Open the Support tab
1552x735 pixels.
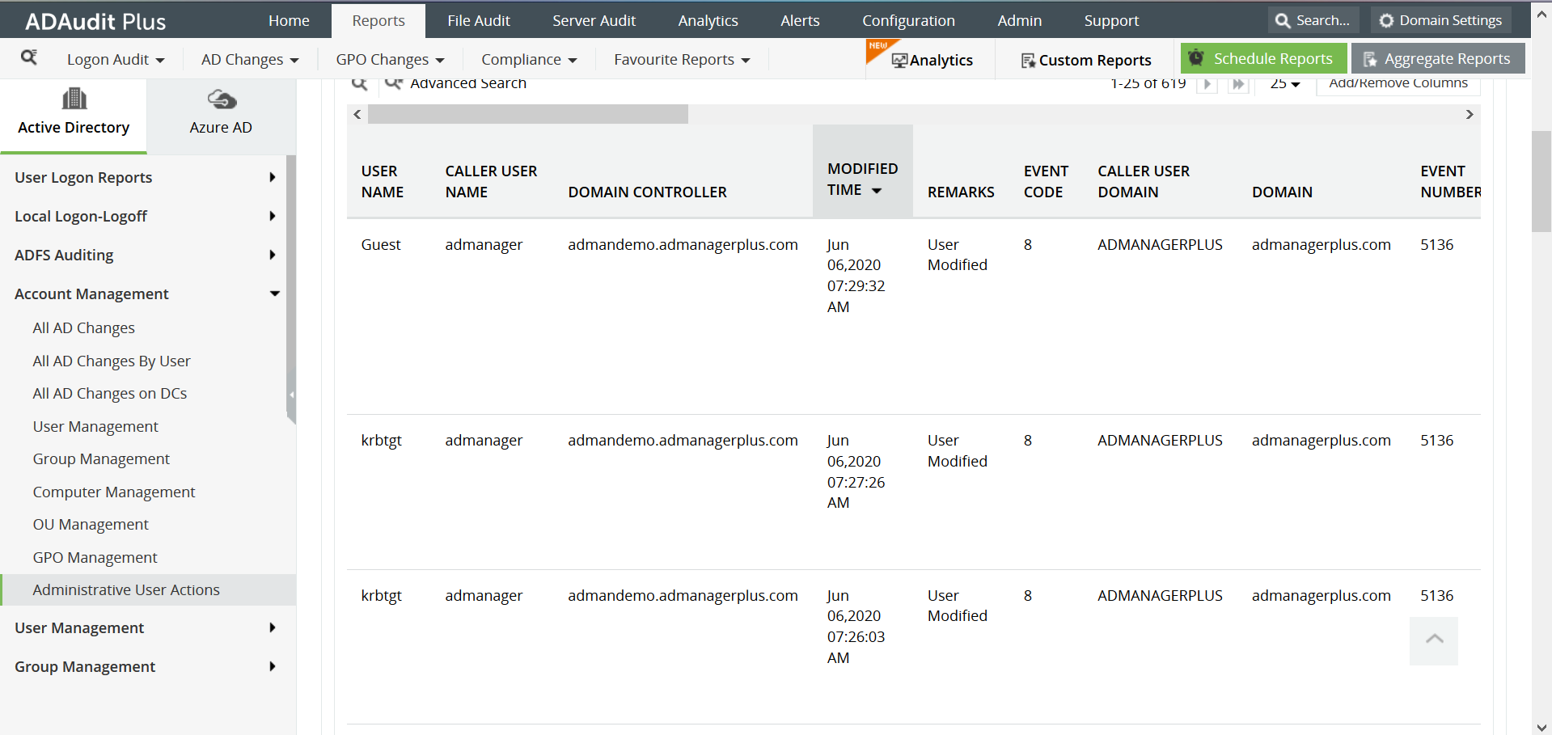point(1111,21)
